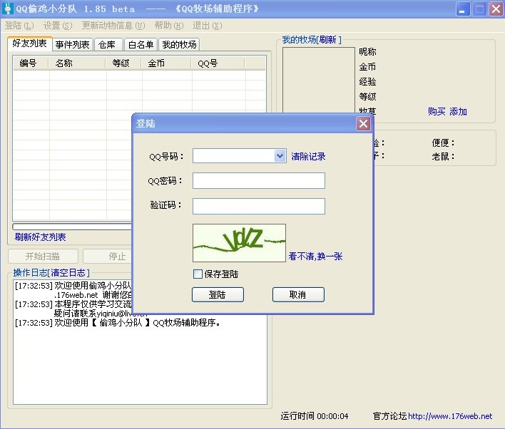Open the 登陆(L) menu
This screenshot has height=429, width=505.
point(19,26)
